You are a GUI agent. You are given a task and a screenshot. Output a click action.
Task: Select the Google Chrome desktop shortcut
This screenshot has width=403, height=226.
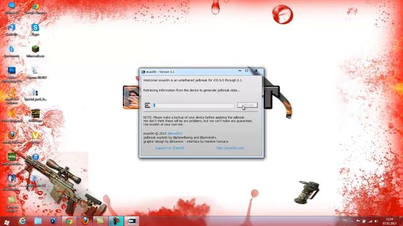click(35, 8)
